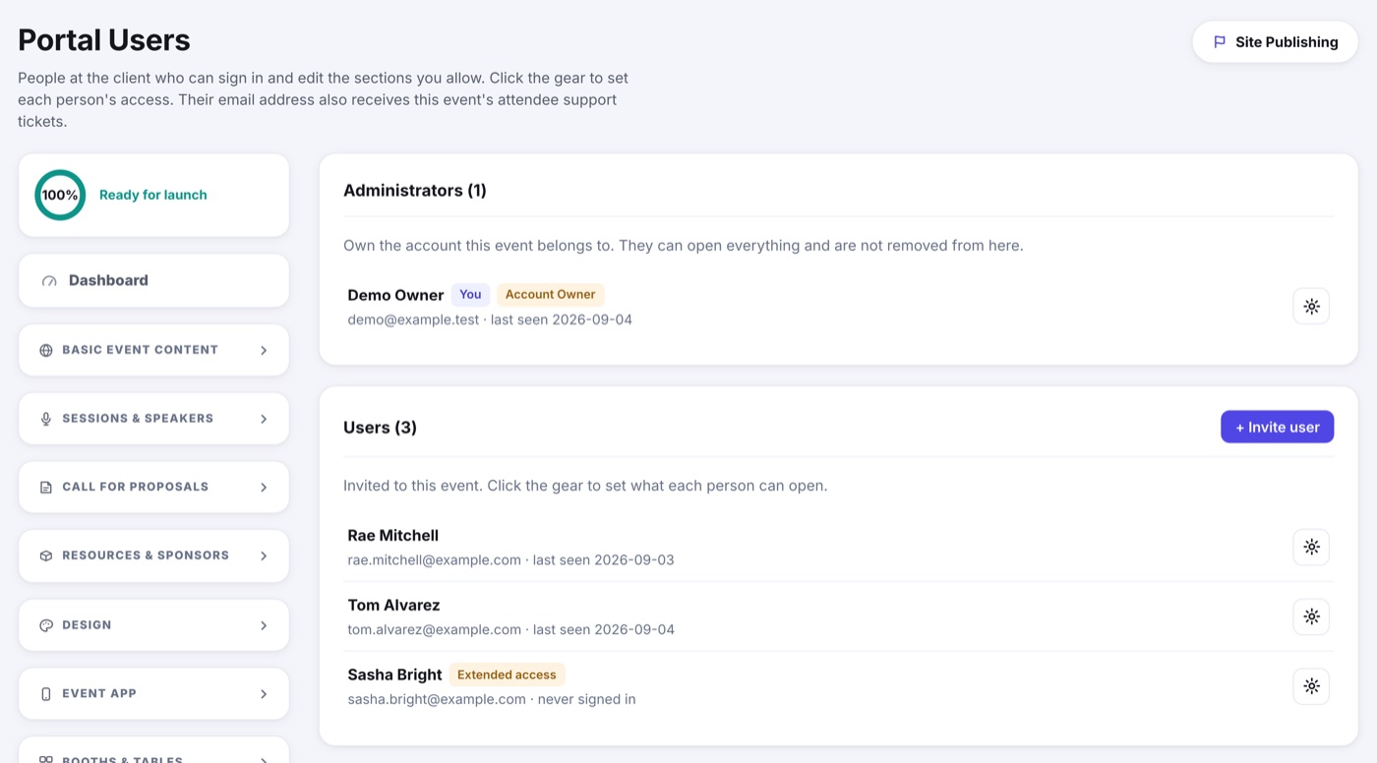1377x763 pixels.
Task: Click the microphone icon beside Sessions & Speakers
Action: (46, 419)
